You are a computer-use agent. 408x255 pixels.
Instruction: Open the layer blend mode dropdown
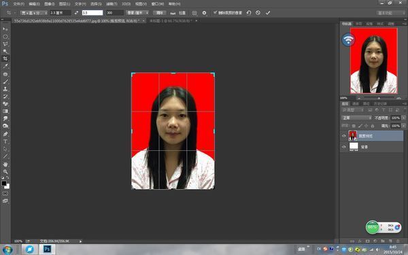pyautogui.click(x=356, y=118)
